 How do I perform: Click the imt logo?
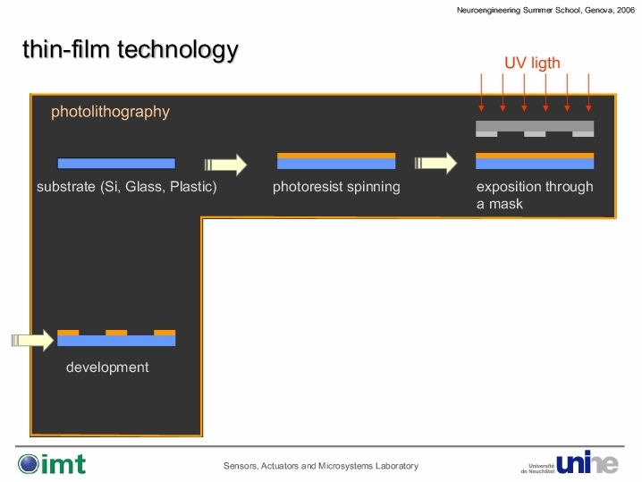click(52, 464)
